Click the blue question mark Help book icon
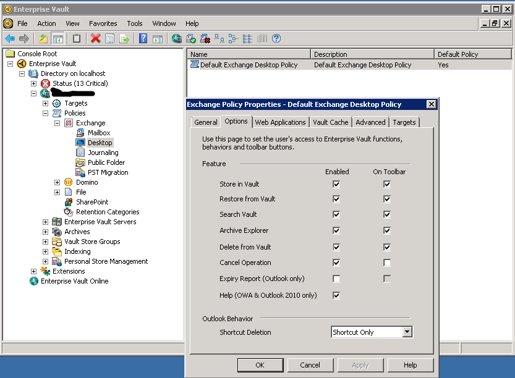515x378 pixels. (x=143, y=39)
